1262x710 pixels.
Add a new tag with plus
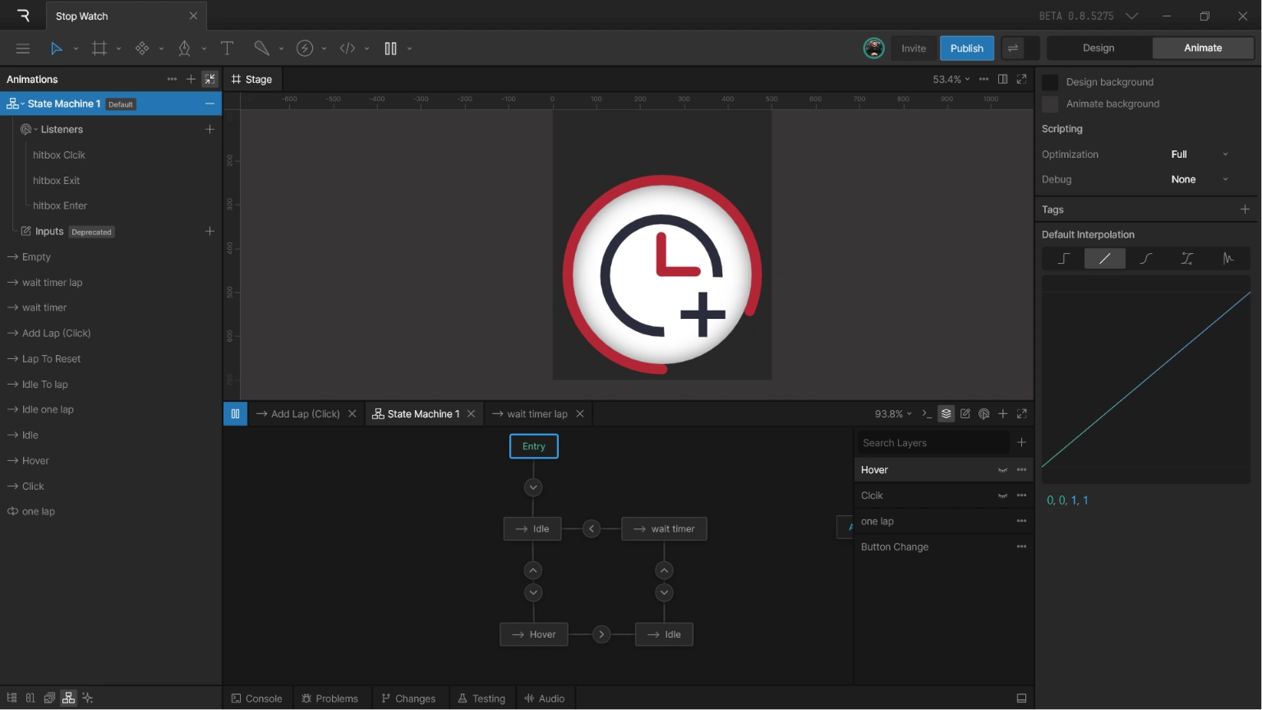click(1245, 210)
